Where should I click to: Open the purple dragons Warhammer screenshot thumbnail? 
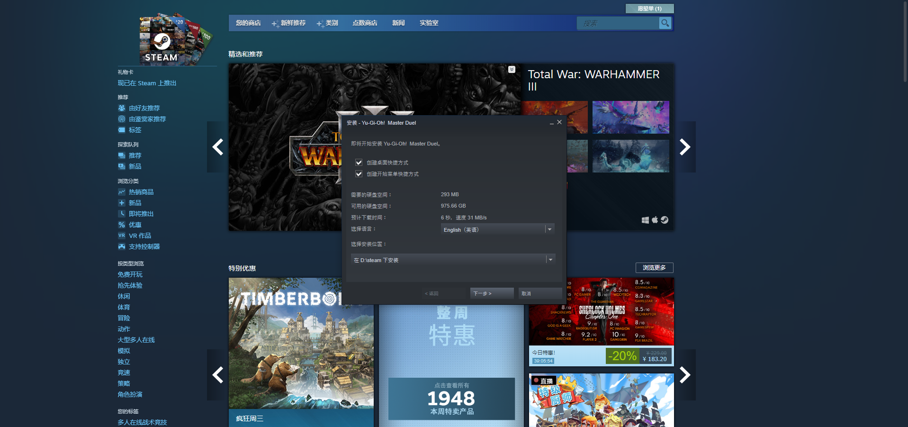point(630,117)
